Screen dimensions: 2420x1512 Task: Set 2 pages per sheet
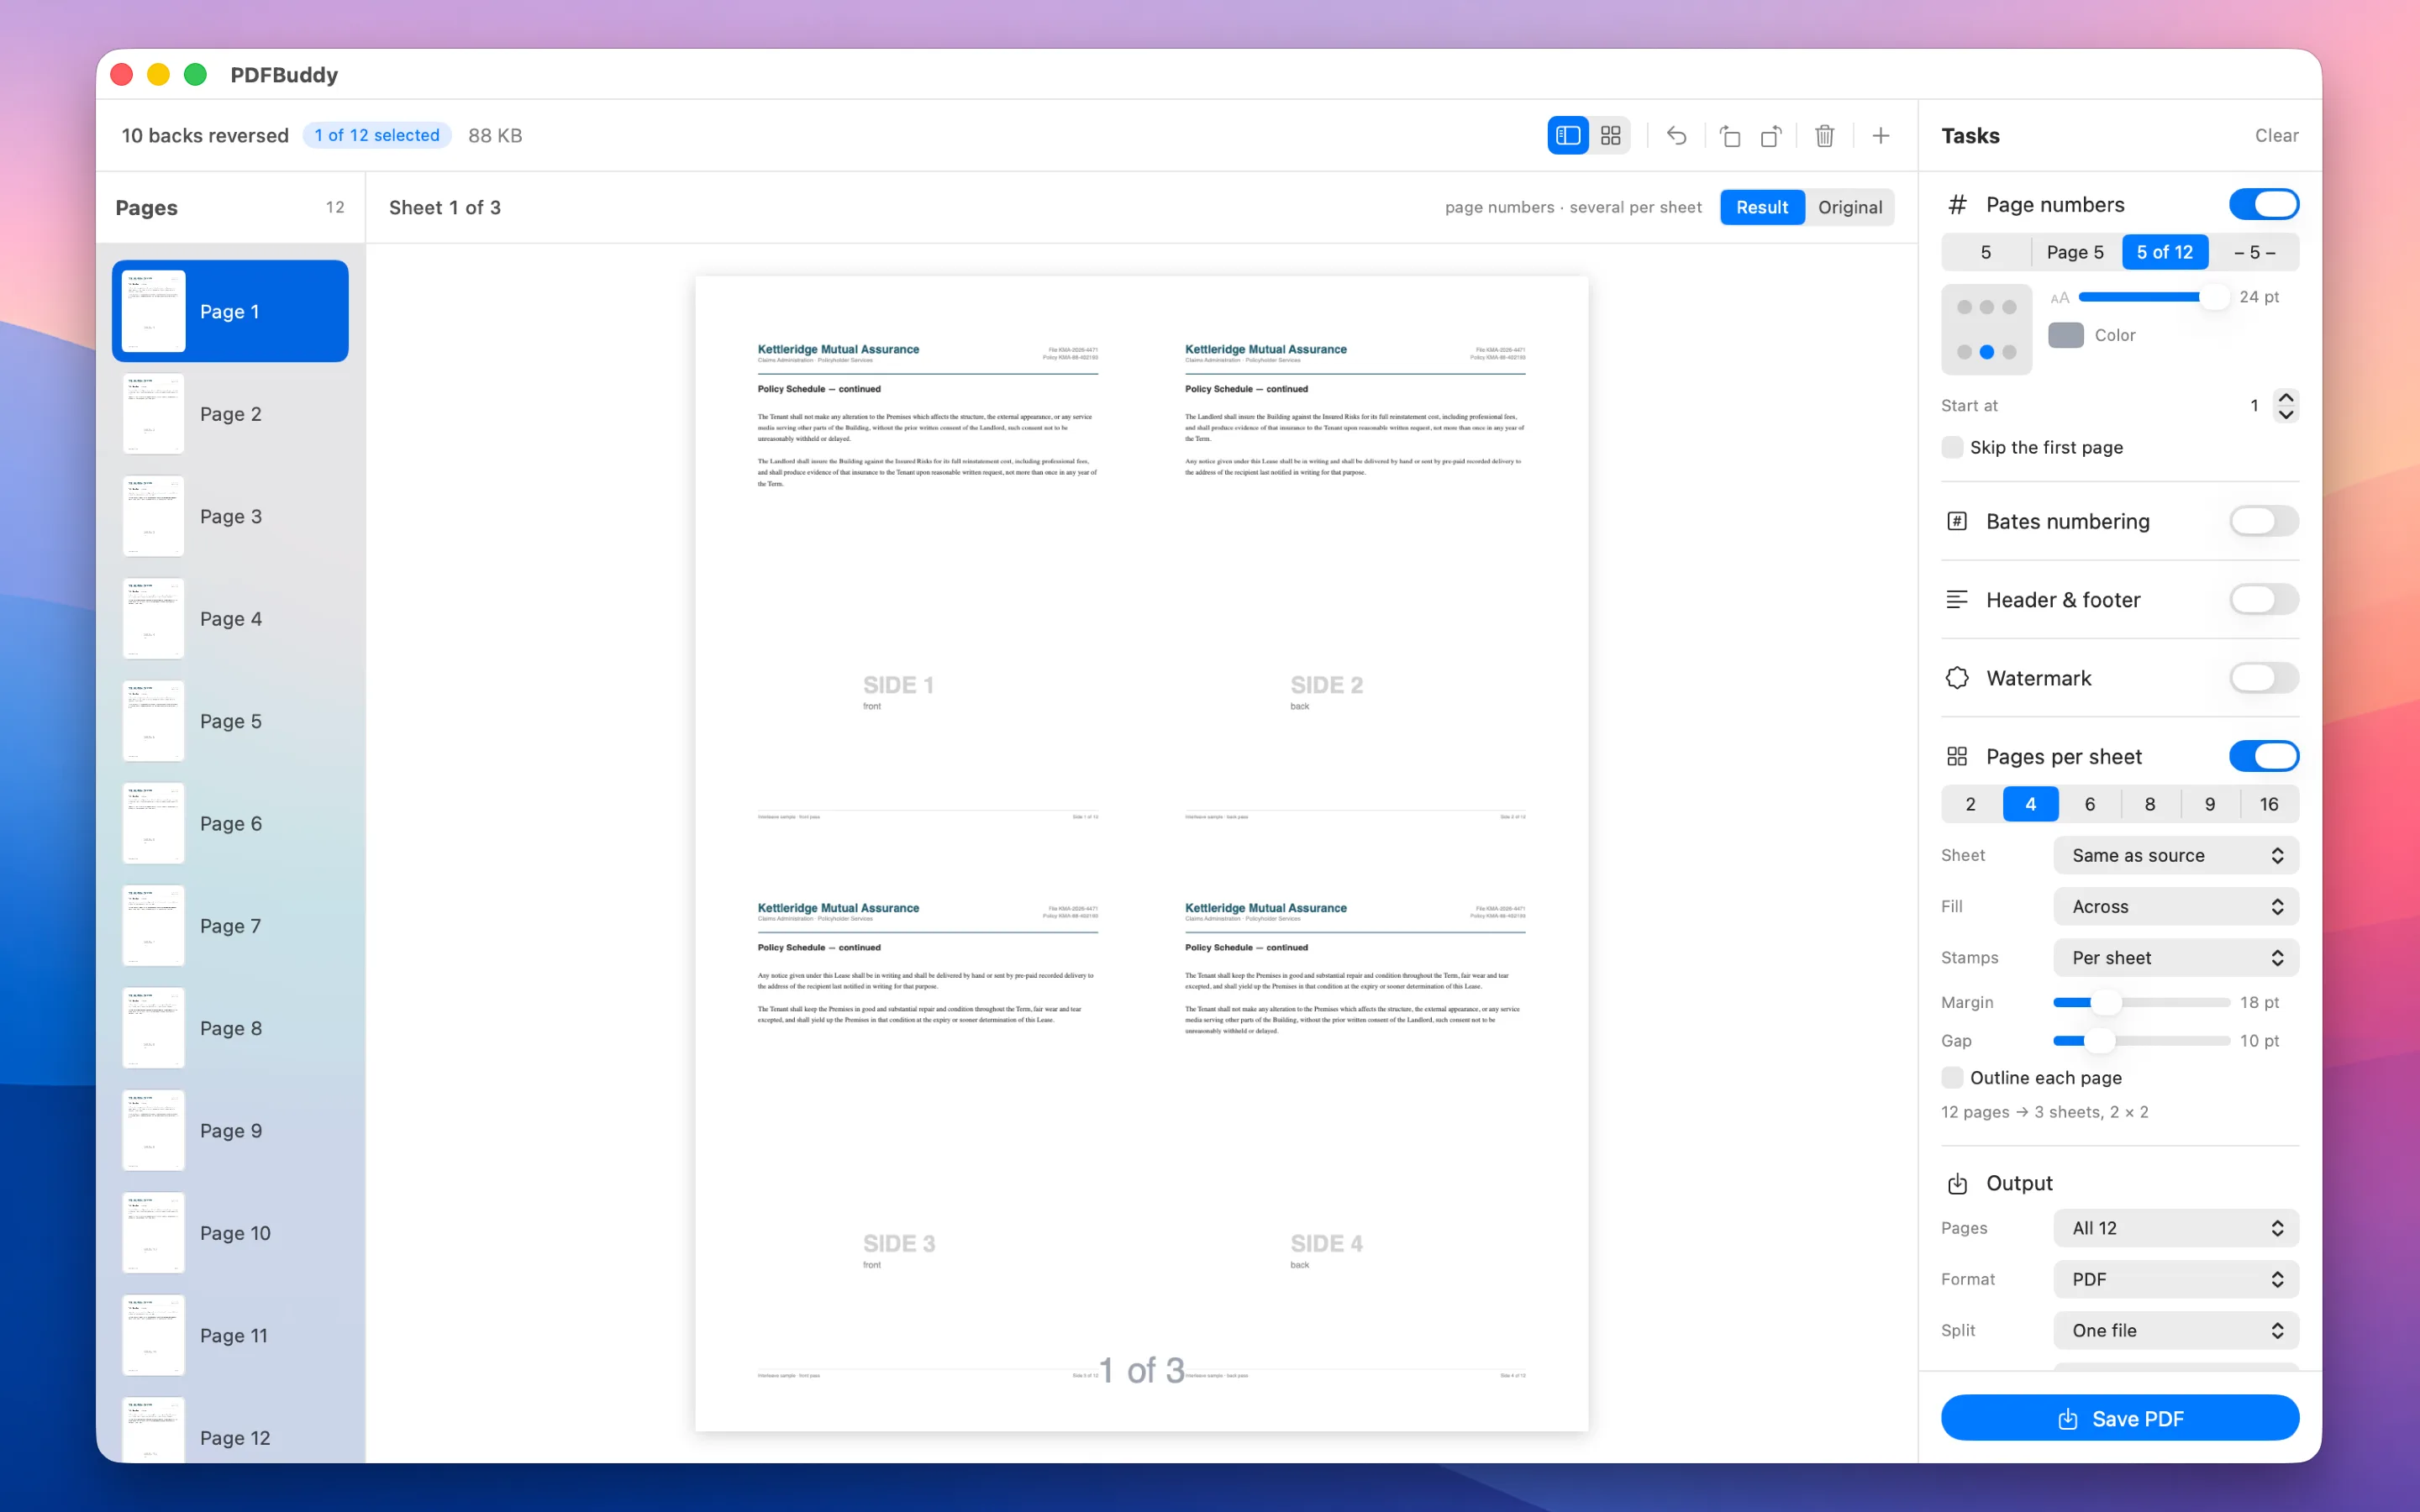tap(1971, 805)
